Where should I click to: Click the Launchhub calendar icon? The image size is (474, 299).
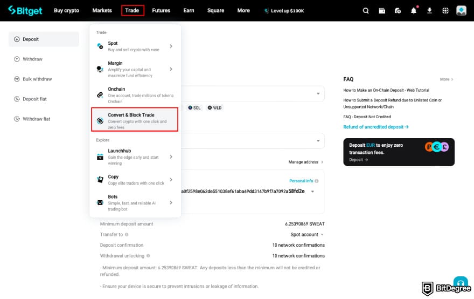(x=100, y=157)
